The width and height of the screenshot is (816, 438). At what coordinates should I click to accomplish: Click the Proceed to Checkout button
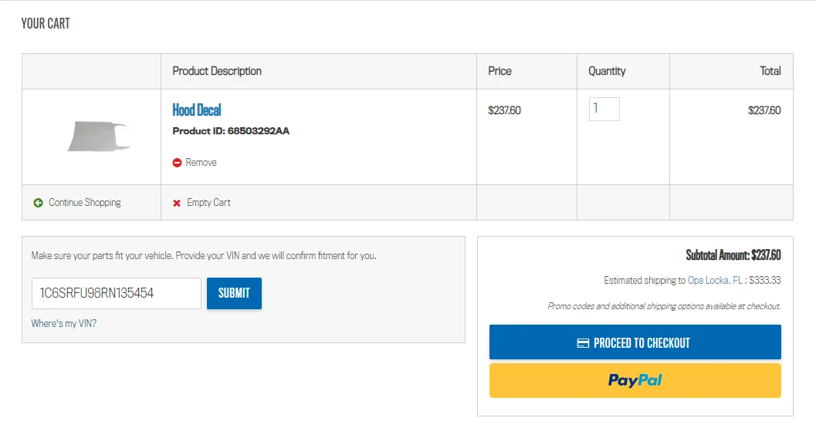(635, 342)
